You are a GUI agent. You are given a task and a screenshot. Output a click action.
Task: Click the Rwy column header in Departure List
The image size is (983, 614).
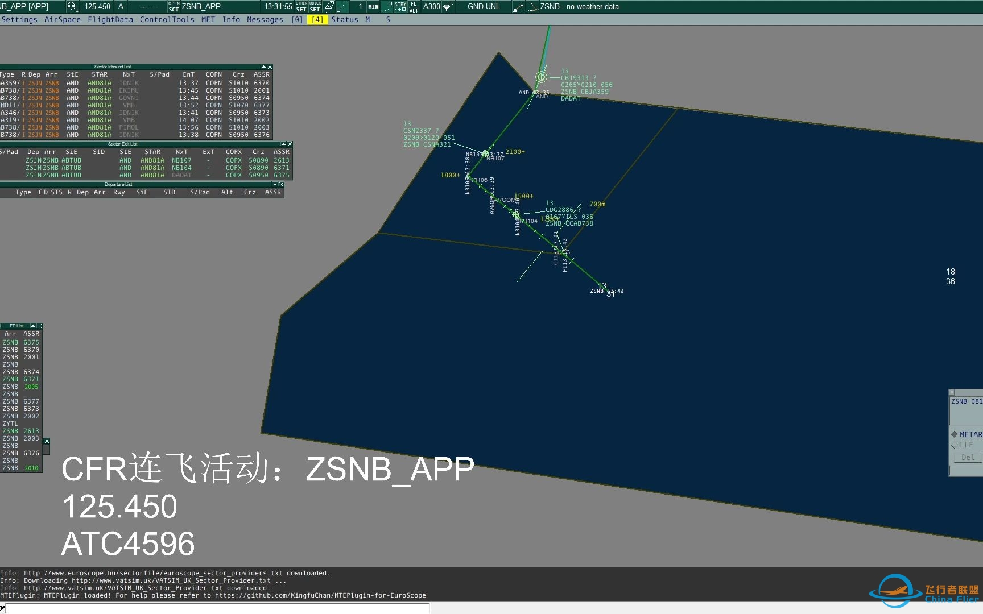click(119, 192)
